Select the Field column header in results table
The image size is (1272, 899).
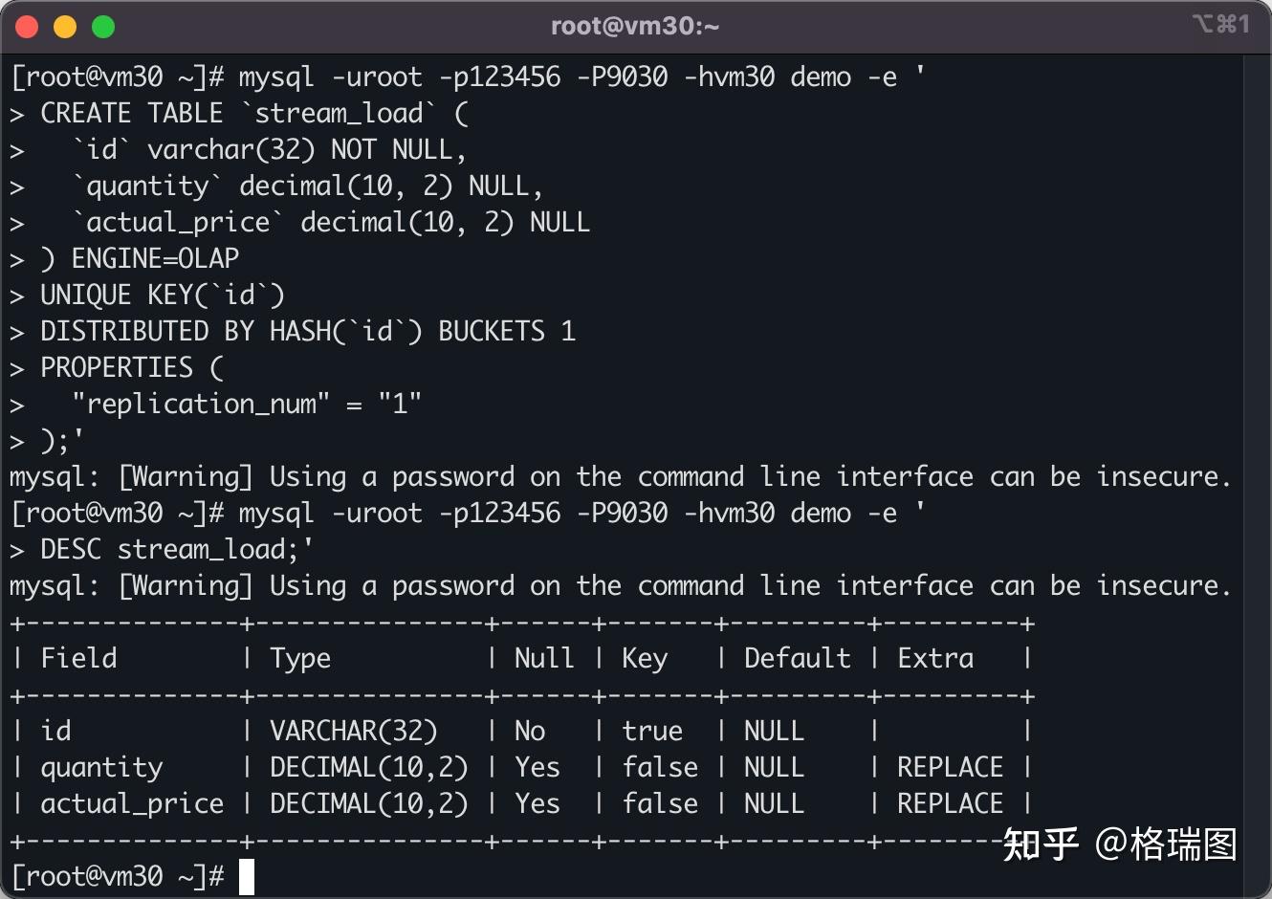point(78,658)
